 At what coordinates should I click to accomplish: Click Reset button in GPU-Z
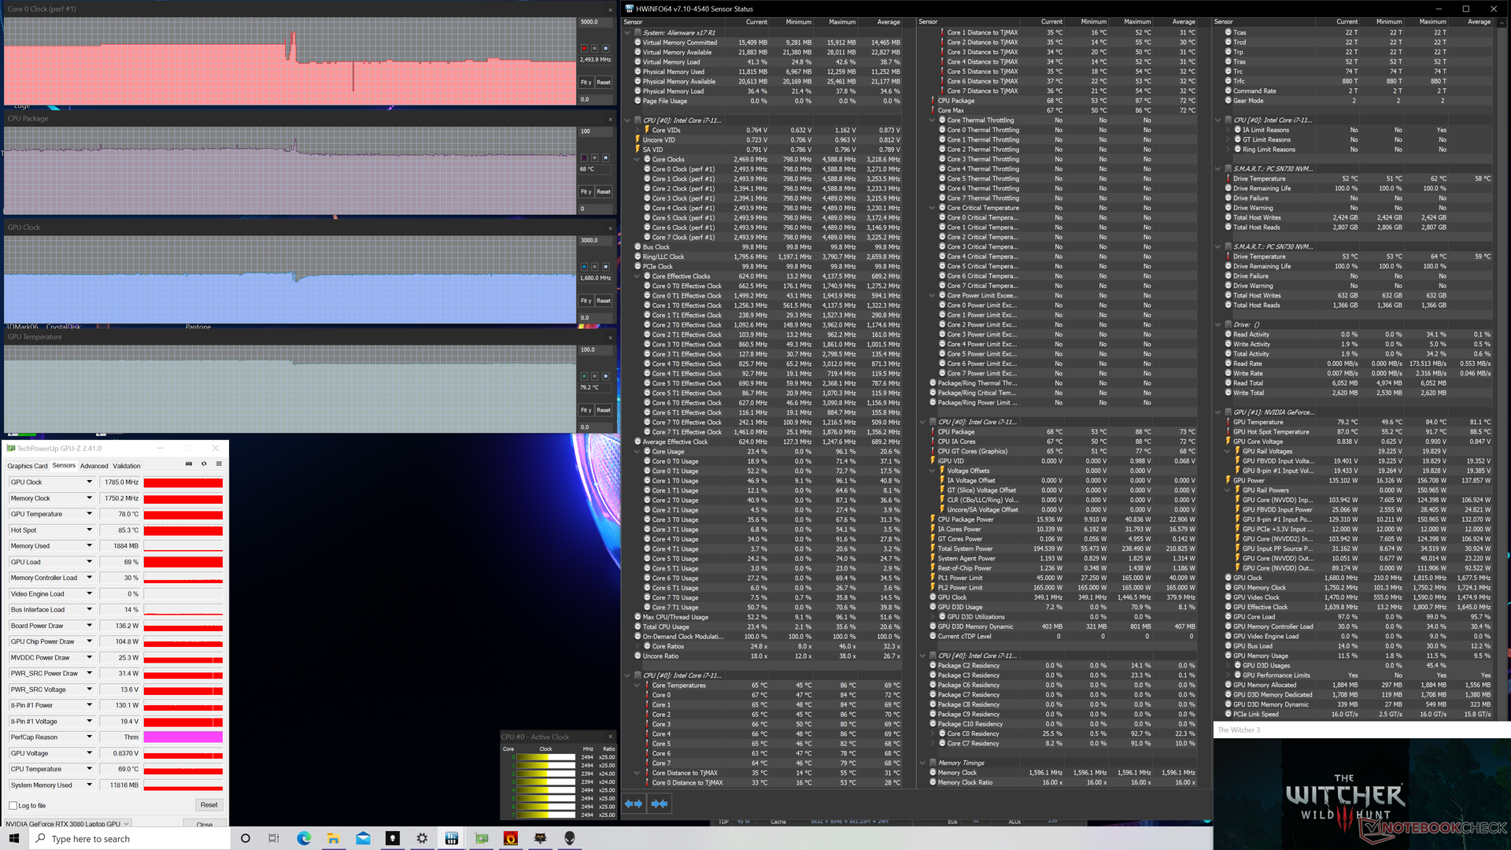[x=209, y=805]
